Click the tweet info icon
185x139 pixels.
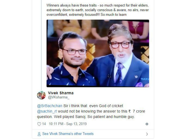point(147,124)
